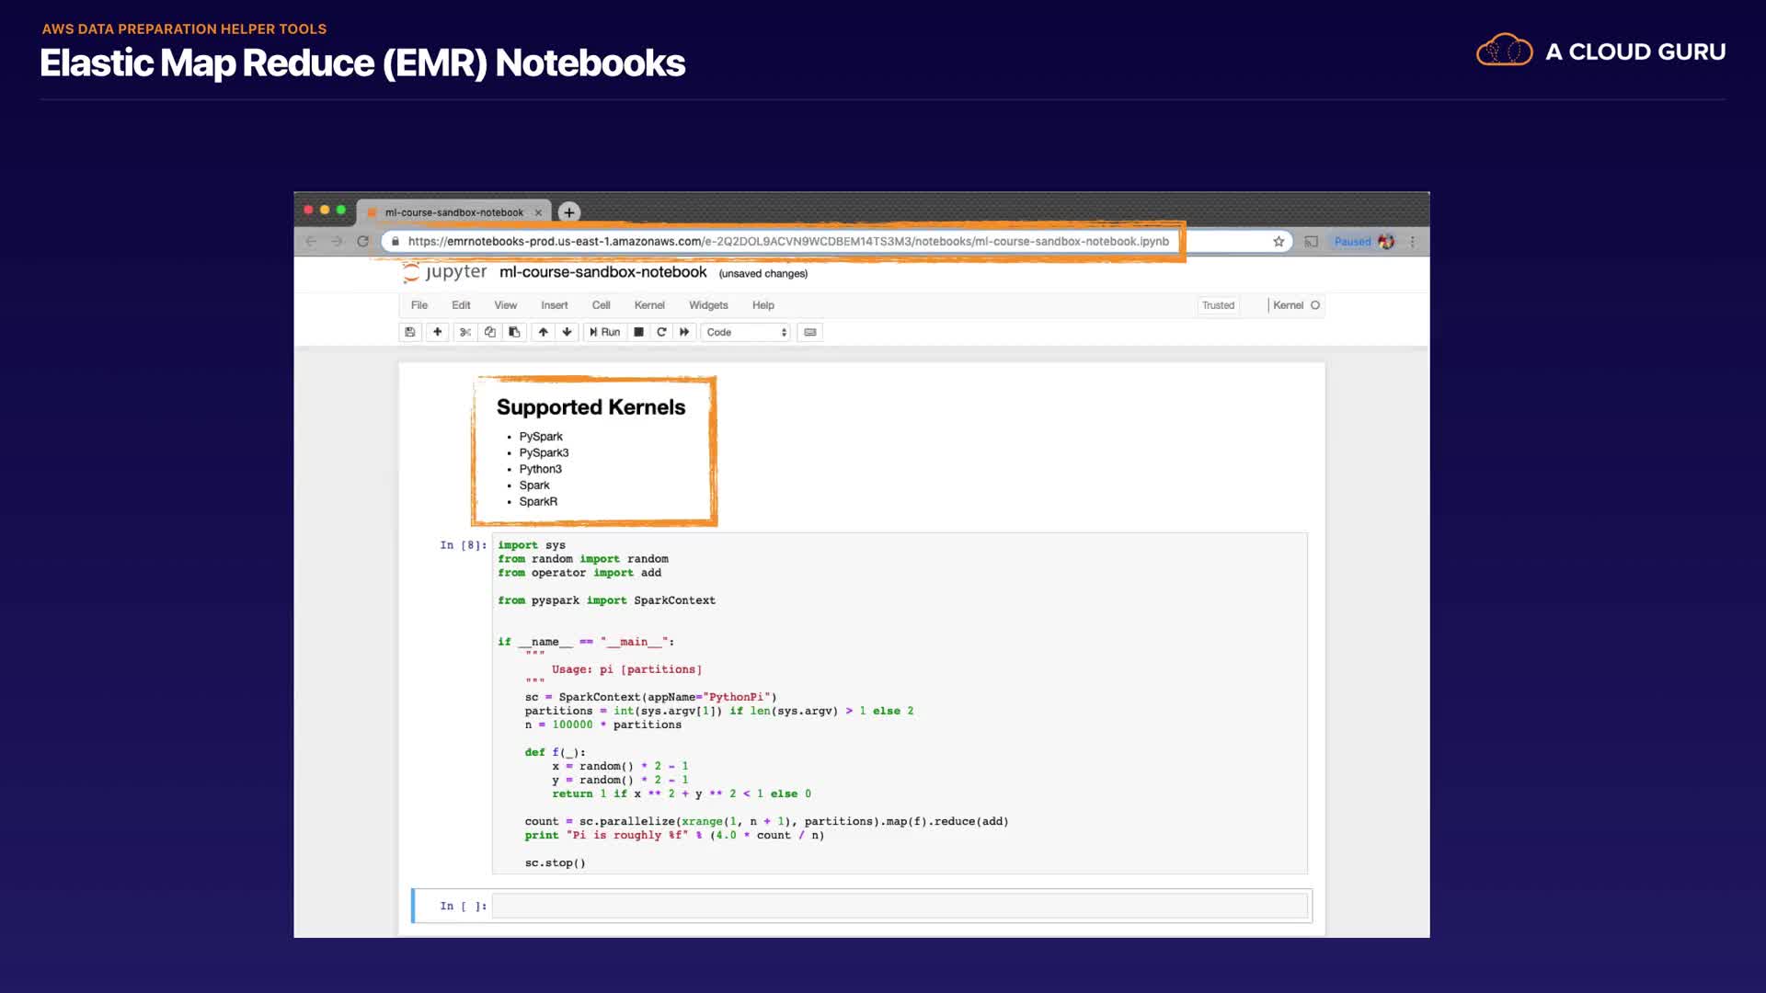Open the Cell menu

click(x=601, y=305)
